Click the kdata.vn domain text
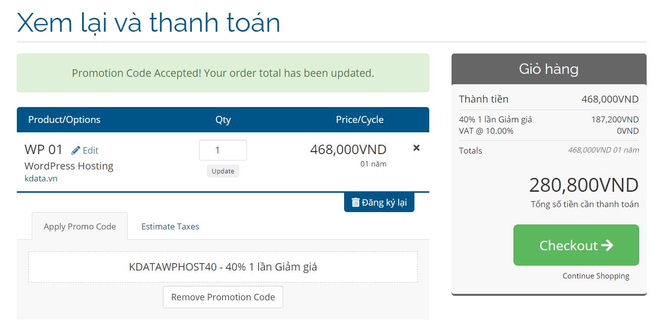660x333 pixels. click(x=41, y=178)
